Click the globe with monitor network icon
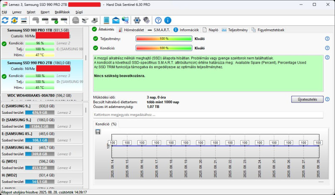Viewport: 335px width, 195px height. pos(125,20)
